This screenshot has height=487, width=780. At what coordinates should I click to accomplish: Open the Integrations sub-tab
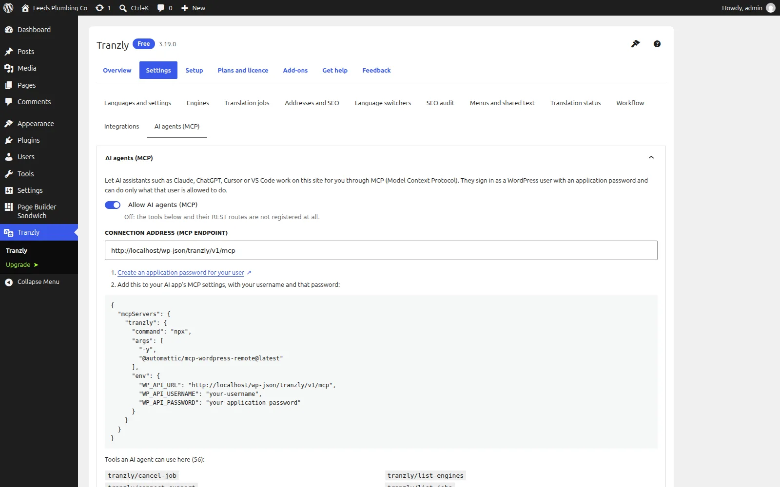121,126
